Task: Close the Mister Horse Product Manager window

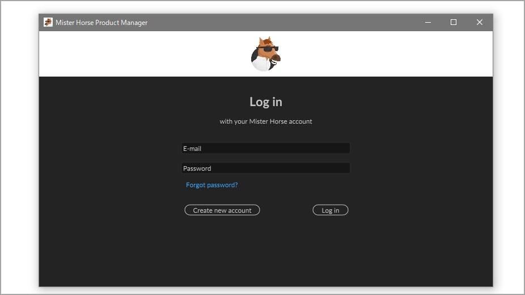Action: (480, 23)
